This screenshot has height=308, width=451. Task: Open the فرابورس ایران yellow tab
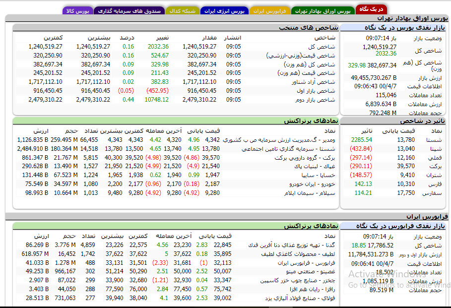[x=270, y=11]
